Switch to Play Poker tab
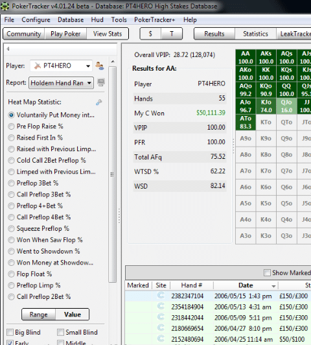The height and width of the screenshot is (345, 311). [65, 34]
